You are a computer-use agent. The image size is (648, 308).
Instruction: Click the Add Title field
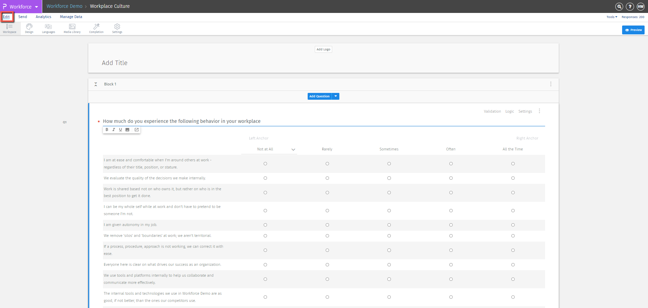click(x=115, y=63)
